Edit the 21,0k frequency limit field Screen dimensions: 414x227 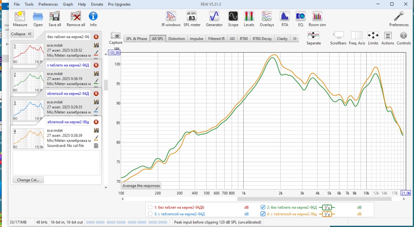pos(406,193)
